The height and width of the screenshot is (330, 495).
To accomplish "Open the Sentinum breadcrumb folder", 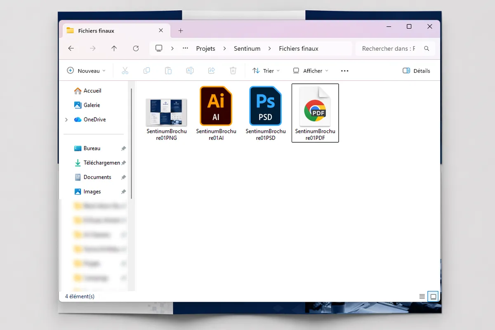I will click(x=247, y=48).
